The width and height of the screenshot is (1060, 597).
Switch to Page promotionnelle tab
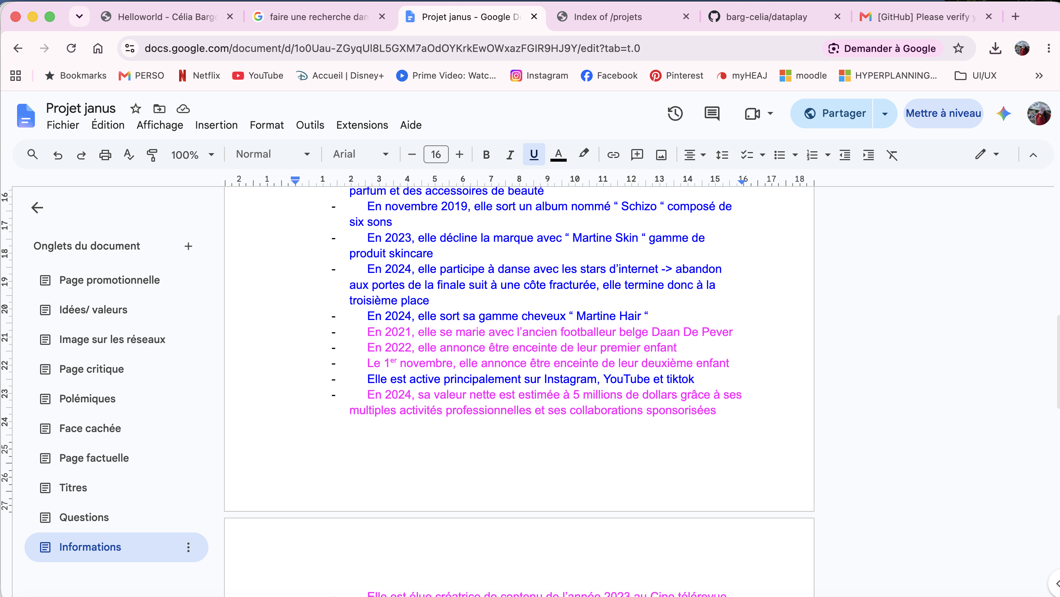(x=109, y=280)
